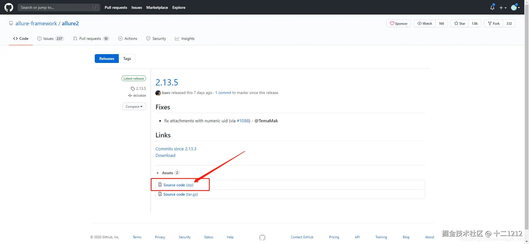
Task: Open About in footer
Action: [x=430, y=237]
